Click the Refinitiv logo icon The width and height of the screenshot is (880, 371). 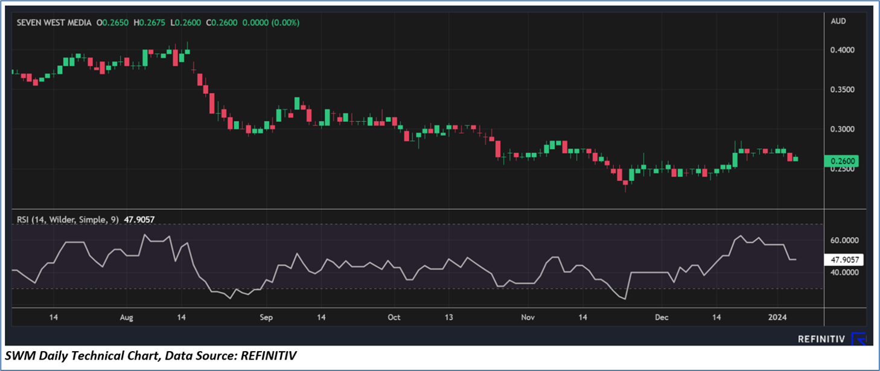point(858,338)
